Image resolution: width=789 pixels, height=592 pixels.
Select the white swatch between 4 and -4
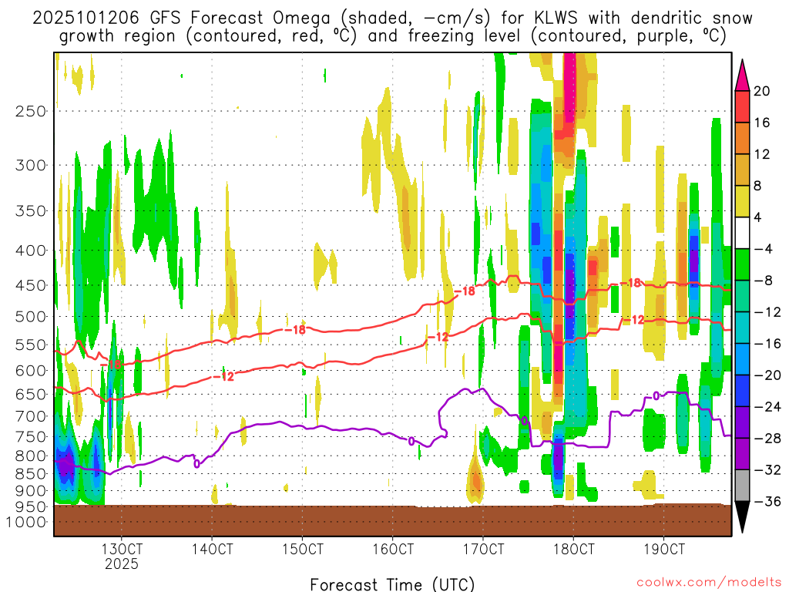[743, 233]
